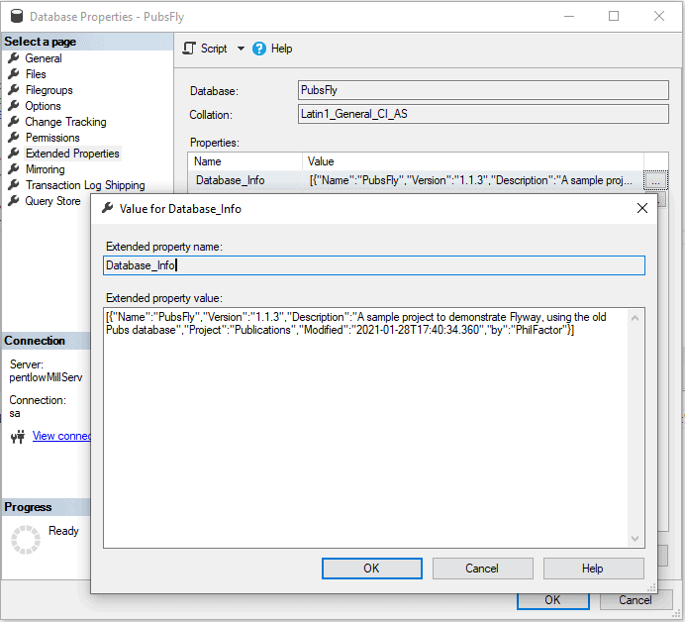Click the Value column header
This screenshot has width=685, height=622.
[x=473, y=161]
